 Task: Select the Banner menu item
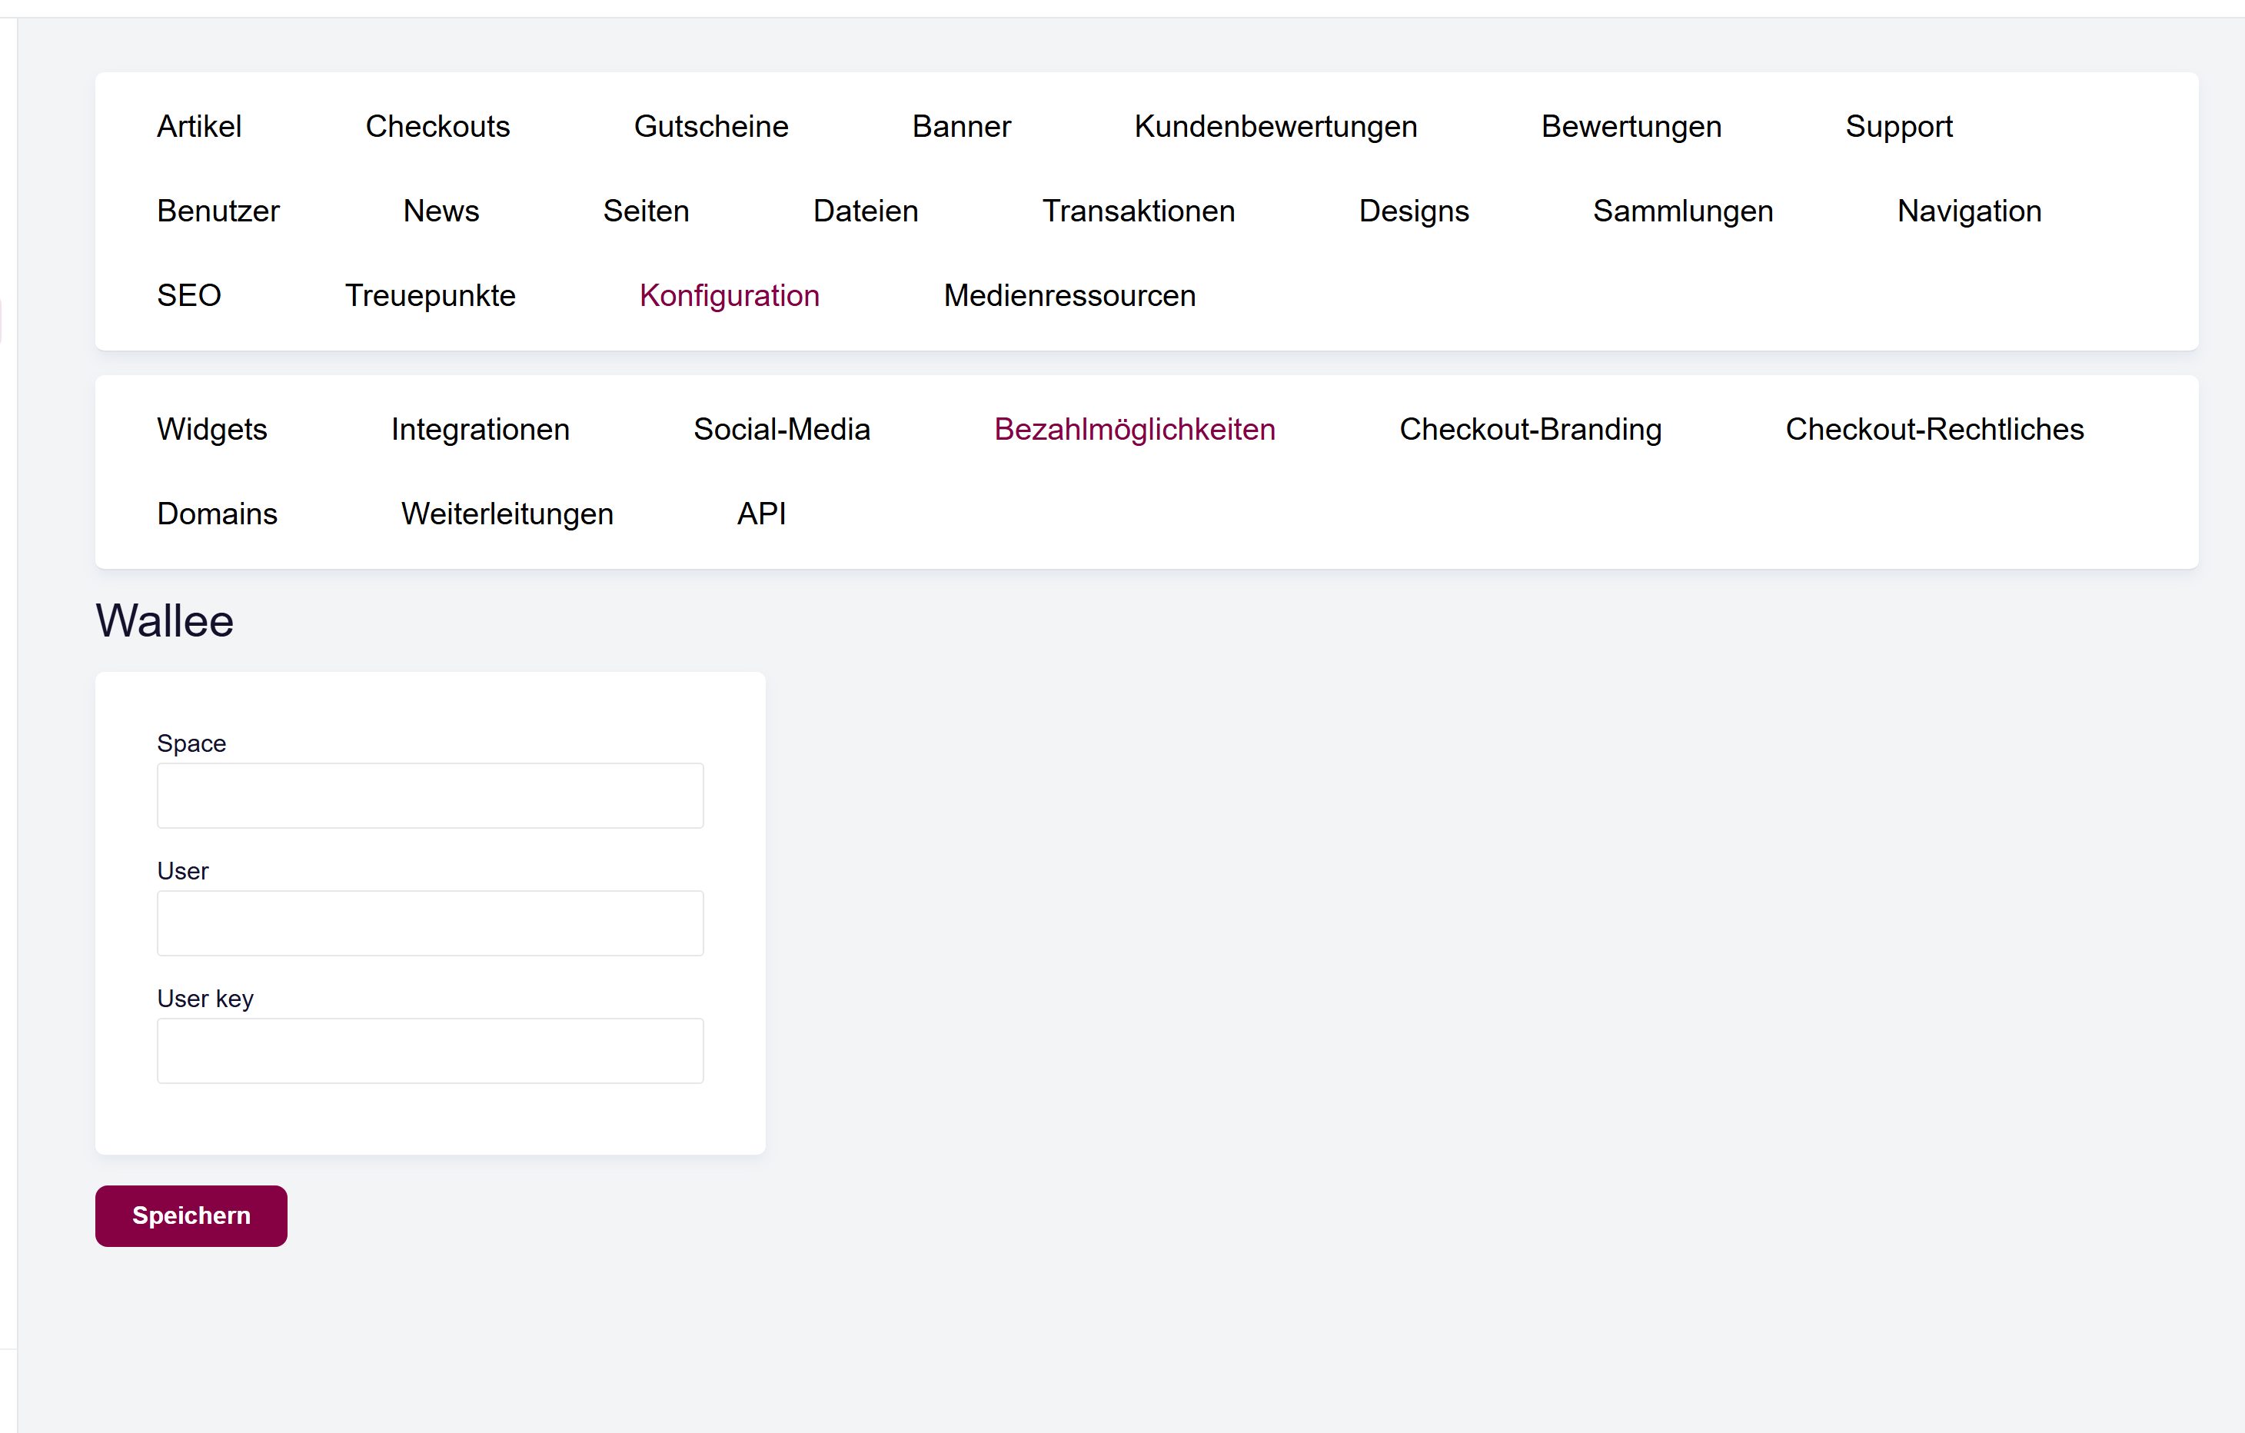(961, 127)
